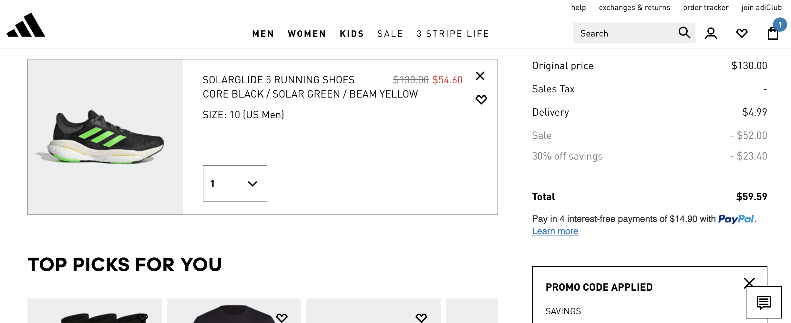
Task: Open the wishlist heart icon in header
Action: (742, 33)
